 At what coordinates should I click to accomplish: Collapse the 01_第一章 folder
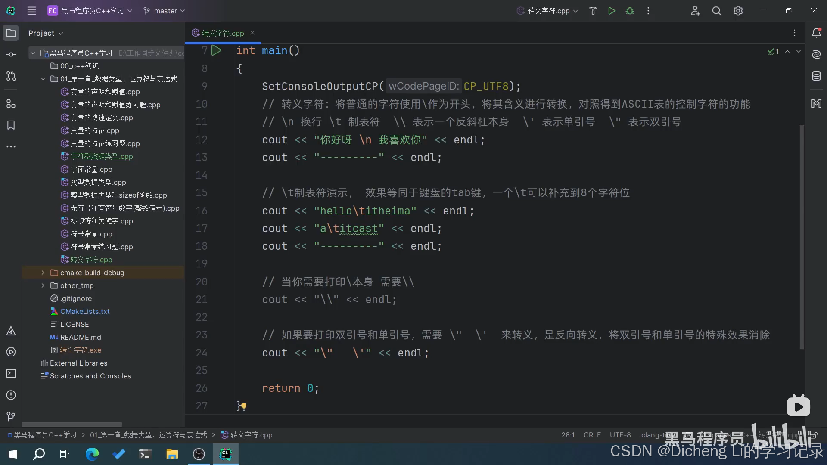pyautogui.click(x=43, y=79)
